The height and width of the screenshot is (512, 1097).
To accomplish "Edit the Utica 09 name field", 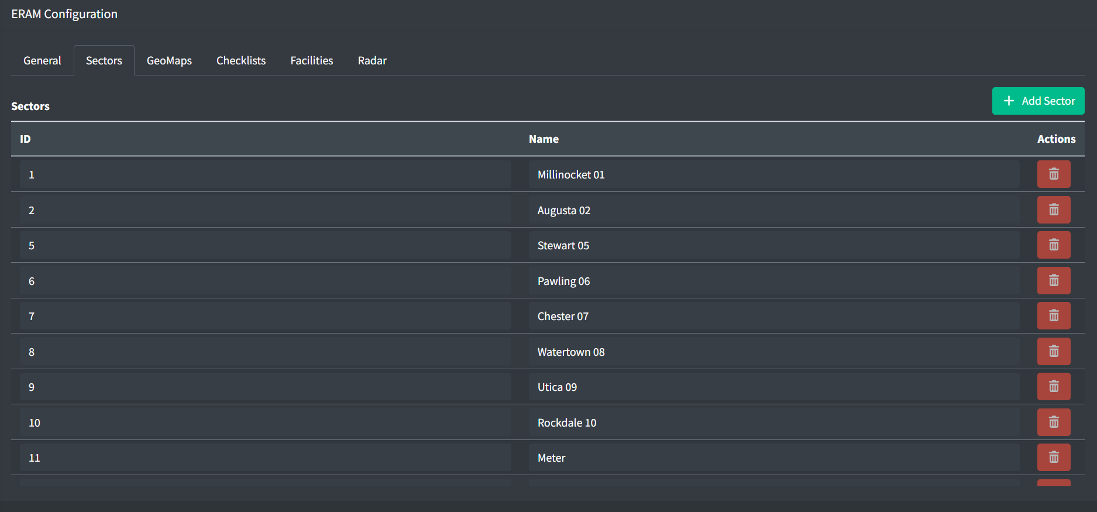I will [x=774, y=387].
